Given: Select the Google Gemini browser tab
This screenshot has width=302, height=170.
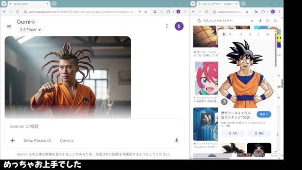Looking at the screenshot, I should coord(29,4).
